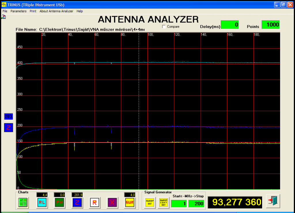Click the Delay(ms) field showing 0
The image size is (295, 213).
point(230,25)
